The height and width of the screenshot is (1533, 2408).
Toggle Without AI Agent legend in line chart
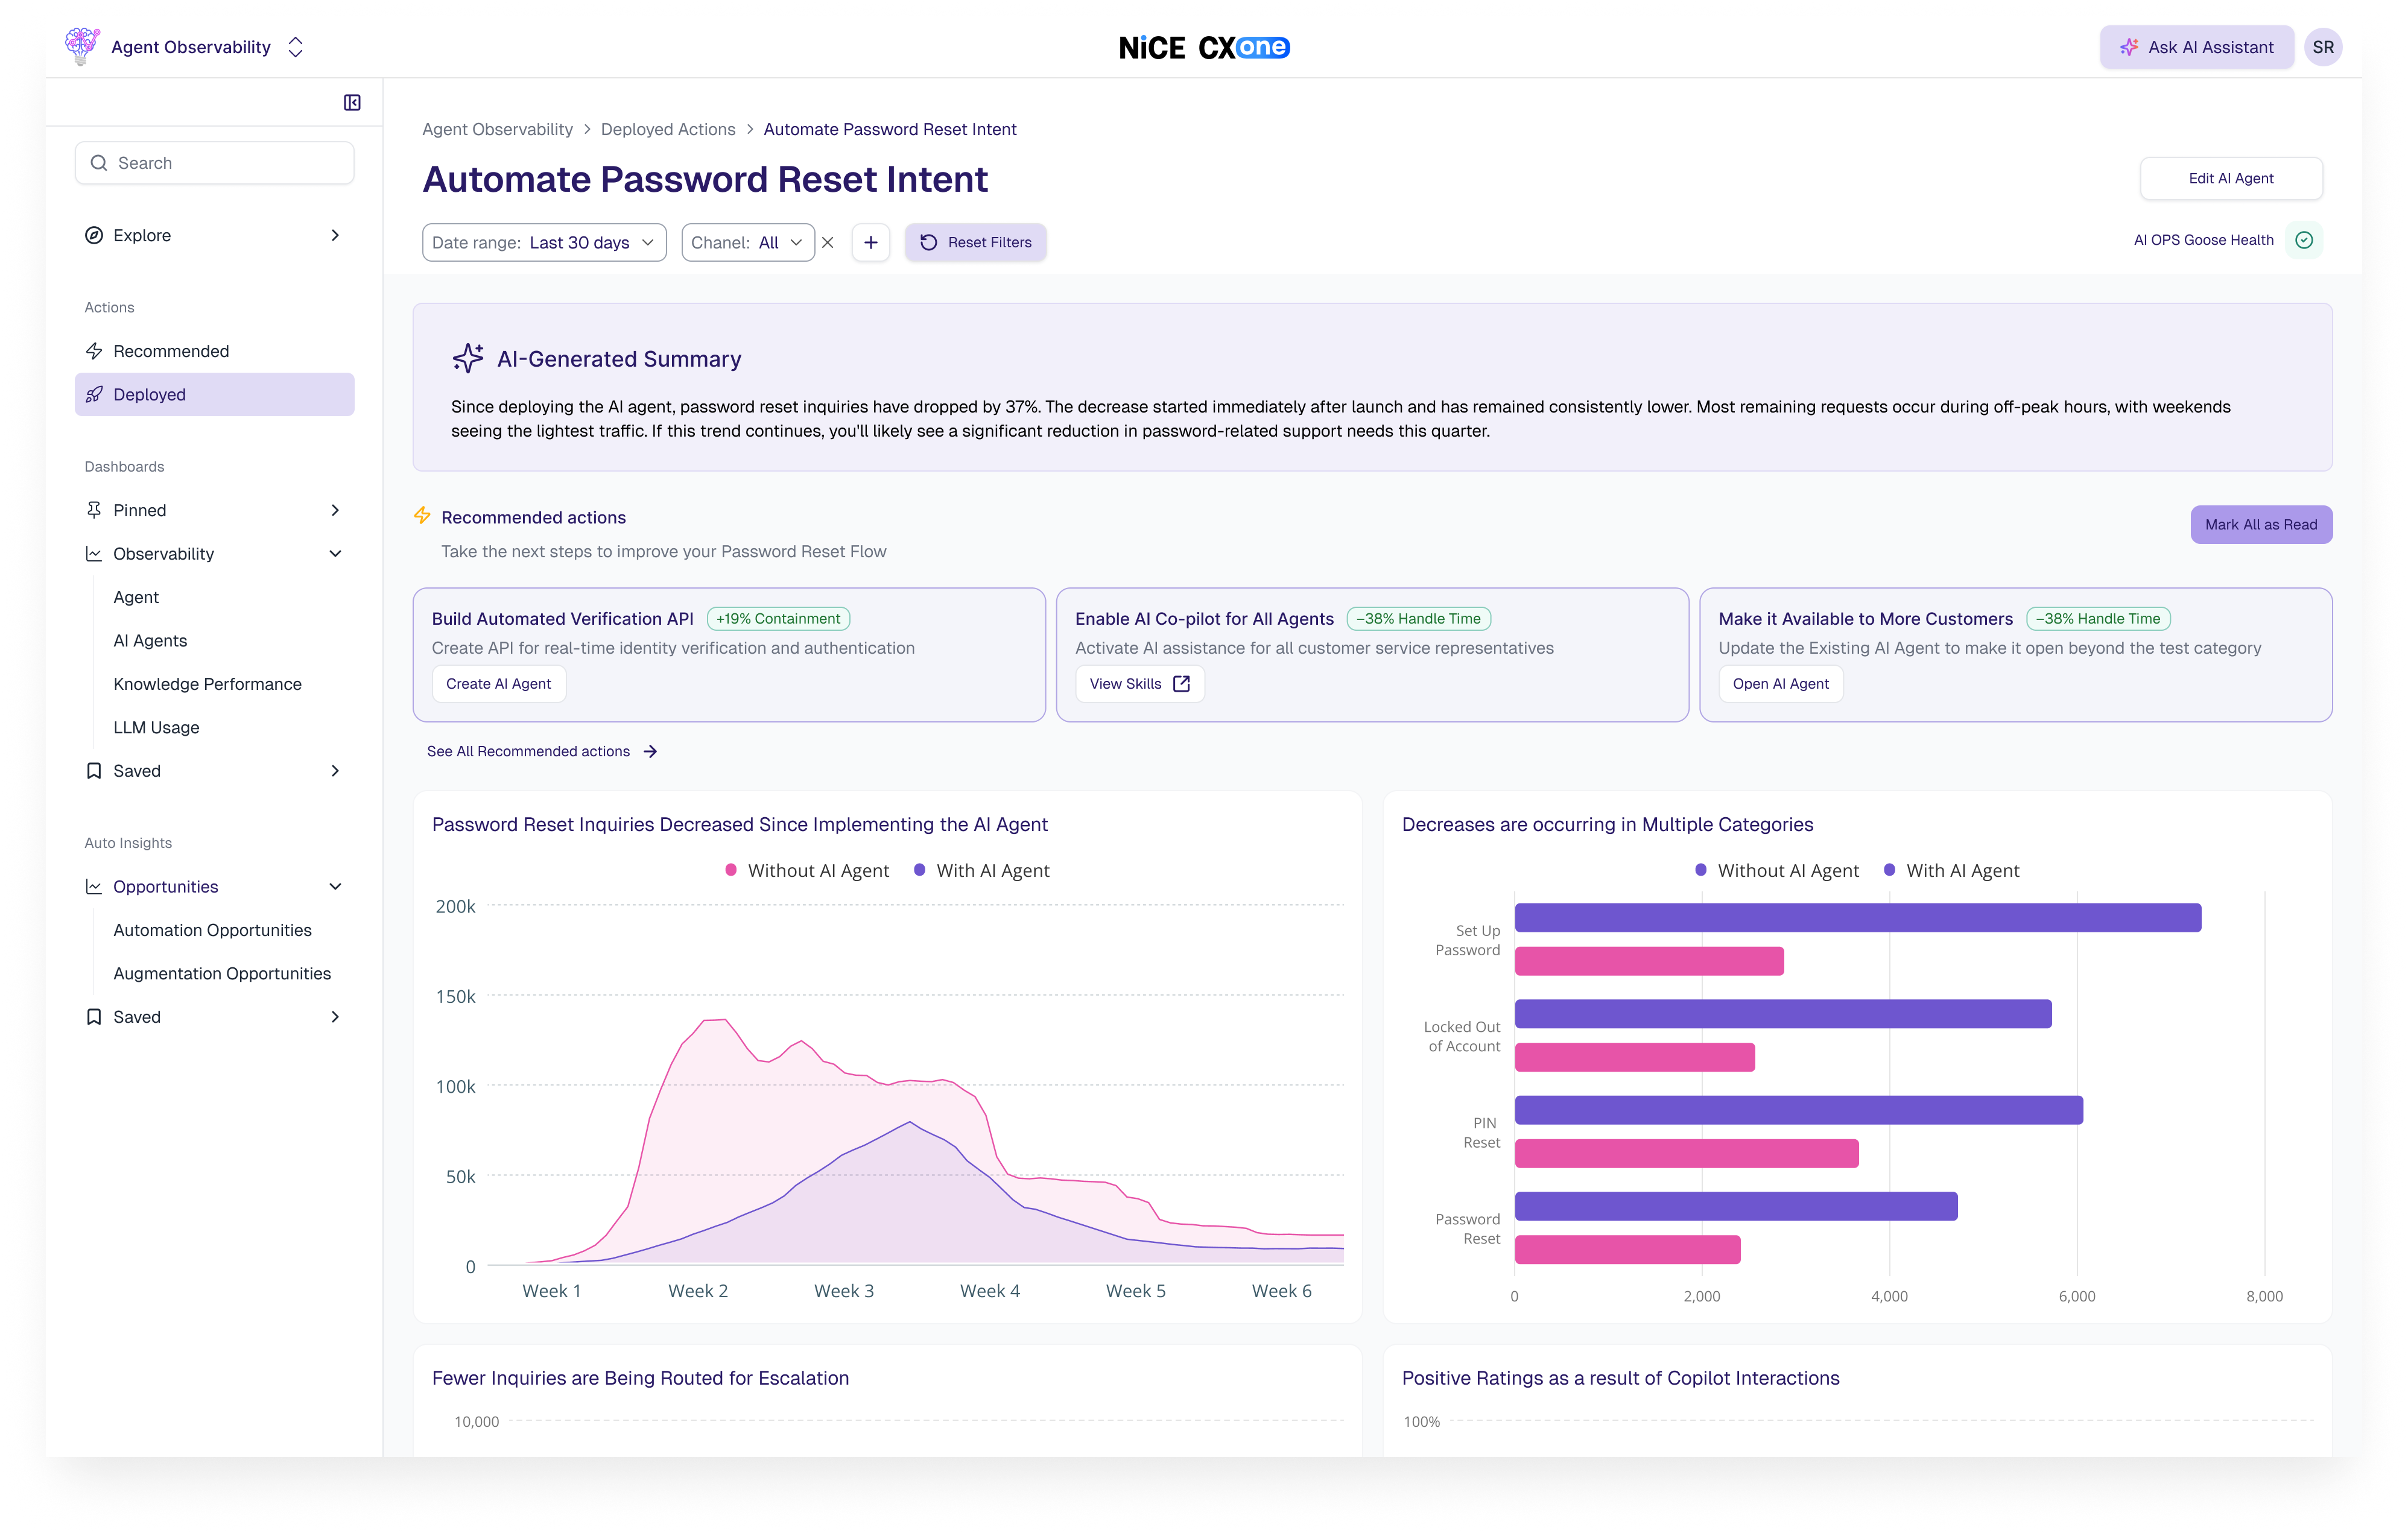[807, 870]
